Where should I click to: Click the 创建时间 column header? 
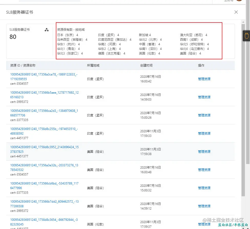146,65
